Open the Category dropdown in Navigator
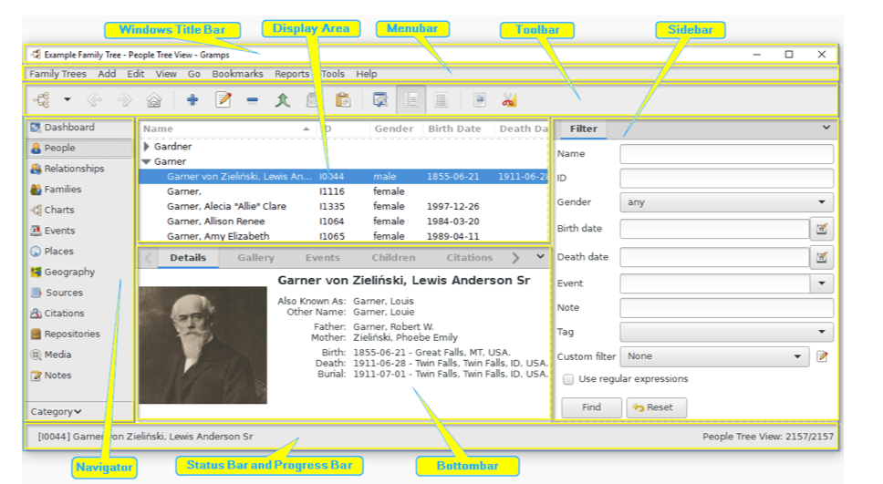Viewport: 883px width, 484px height. (57, 411)
